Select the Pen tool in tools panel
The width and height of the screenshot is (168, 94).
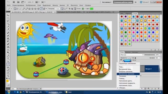click(8, 56)
